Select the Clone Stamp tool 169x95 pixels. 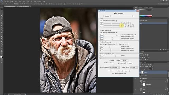pyautogui.click(x=2, y=27)
